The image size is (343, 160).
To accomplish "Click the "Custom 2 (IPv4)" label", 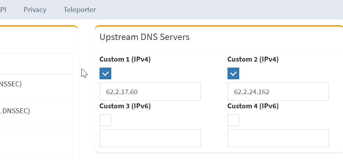I will click(253, 59).
